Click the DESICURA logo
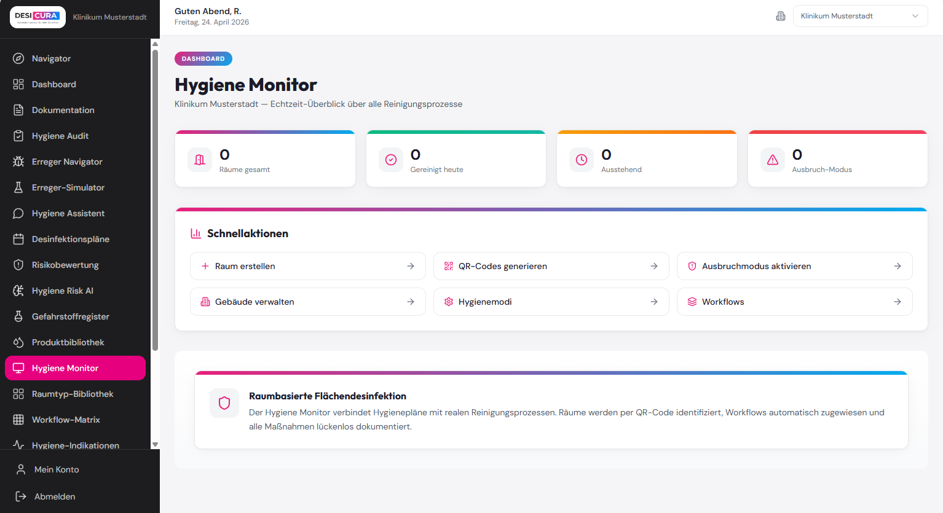Image resolution: width=943 pixels, height=513 pixels. [38, 17]
